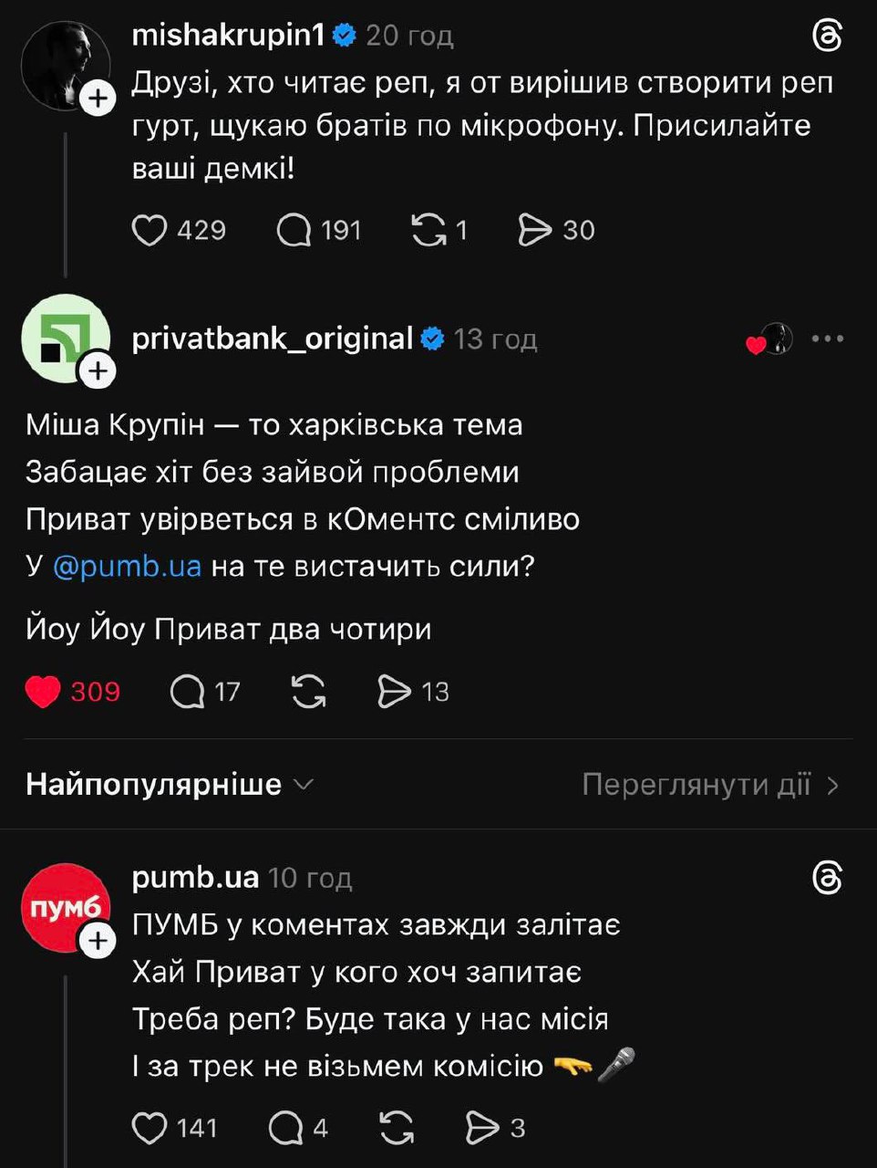Open the @pumb.ua mention link
The height and width of the screenshot is (1168, 877).
pyautogui.click(x=127, y=566)
